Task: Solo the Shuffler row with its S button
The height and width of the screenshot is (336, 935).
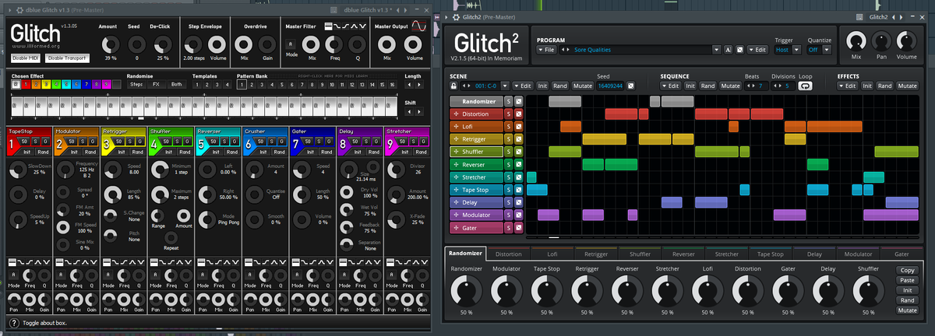Action: point(509,152)
